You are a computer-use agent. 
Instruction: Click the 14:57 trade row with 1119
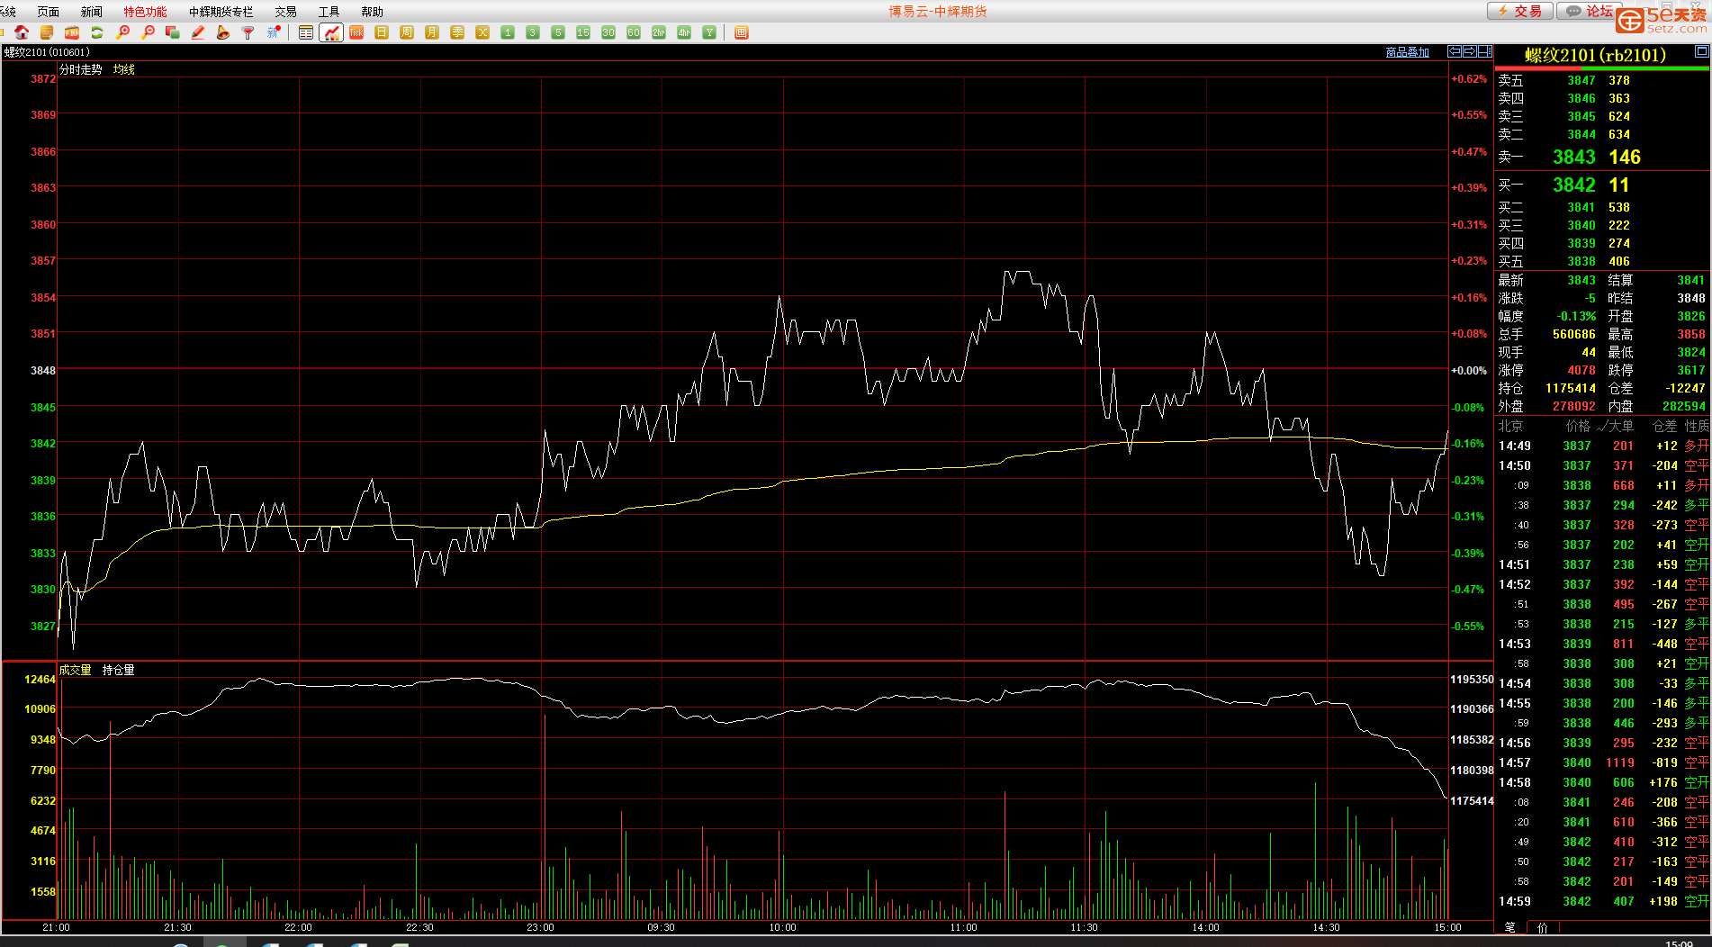point(1602,762)
